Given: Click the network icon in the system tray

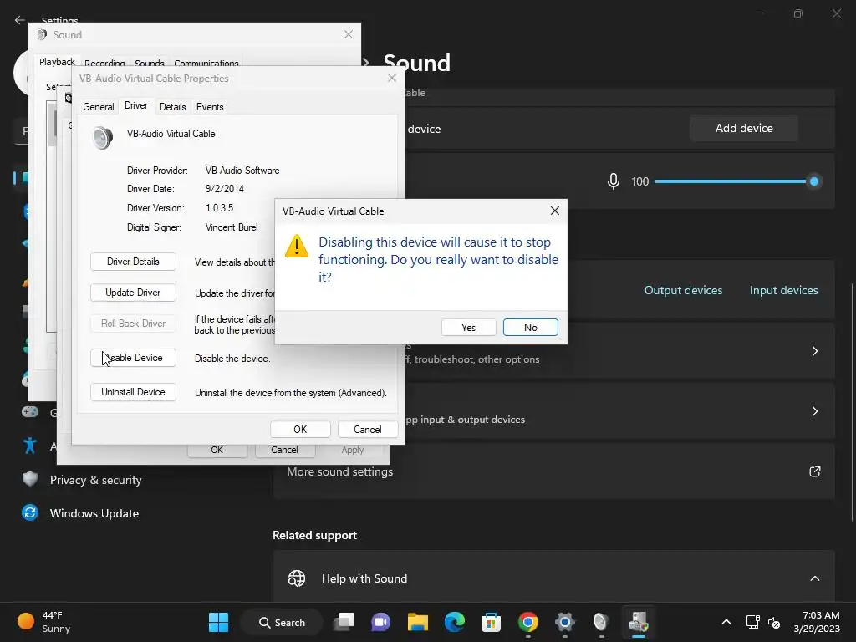Looking at the screenshot, I should pyautogui.click(x=752, y=622).
